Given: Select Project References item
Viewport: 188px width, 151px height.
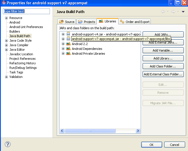Looking at the screenshot, I should (x=22, y=59).
